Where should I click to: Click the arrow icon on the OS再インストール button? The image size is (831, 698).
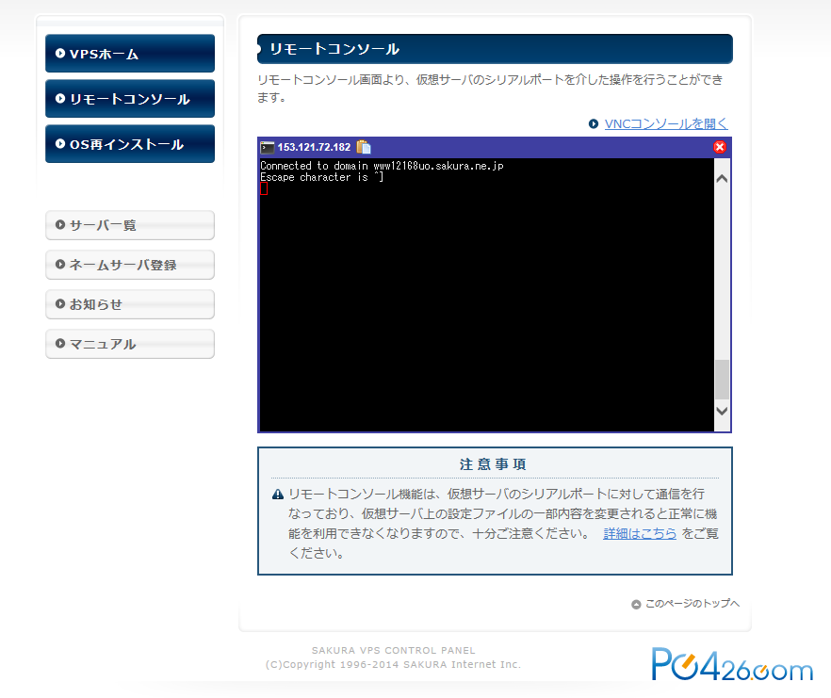click(60, 143)
